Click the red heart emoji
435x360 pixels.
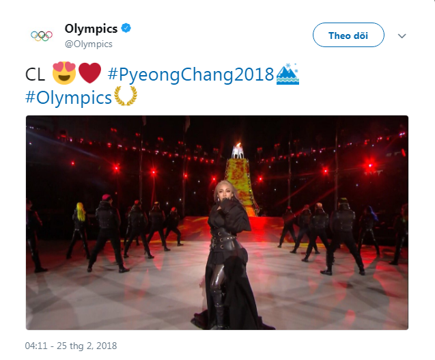point(89,72)
